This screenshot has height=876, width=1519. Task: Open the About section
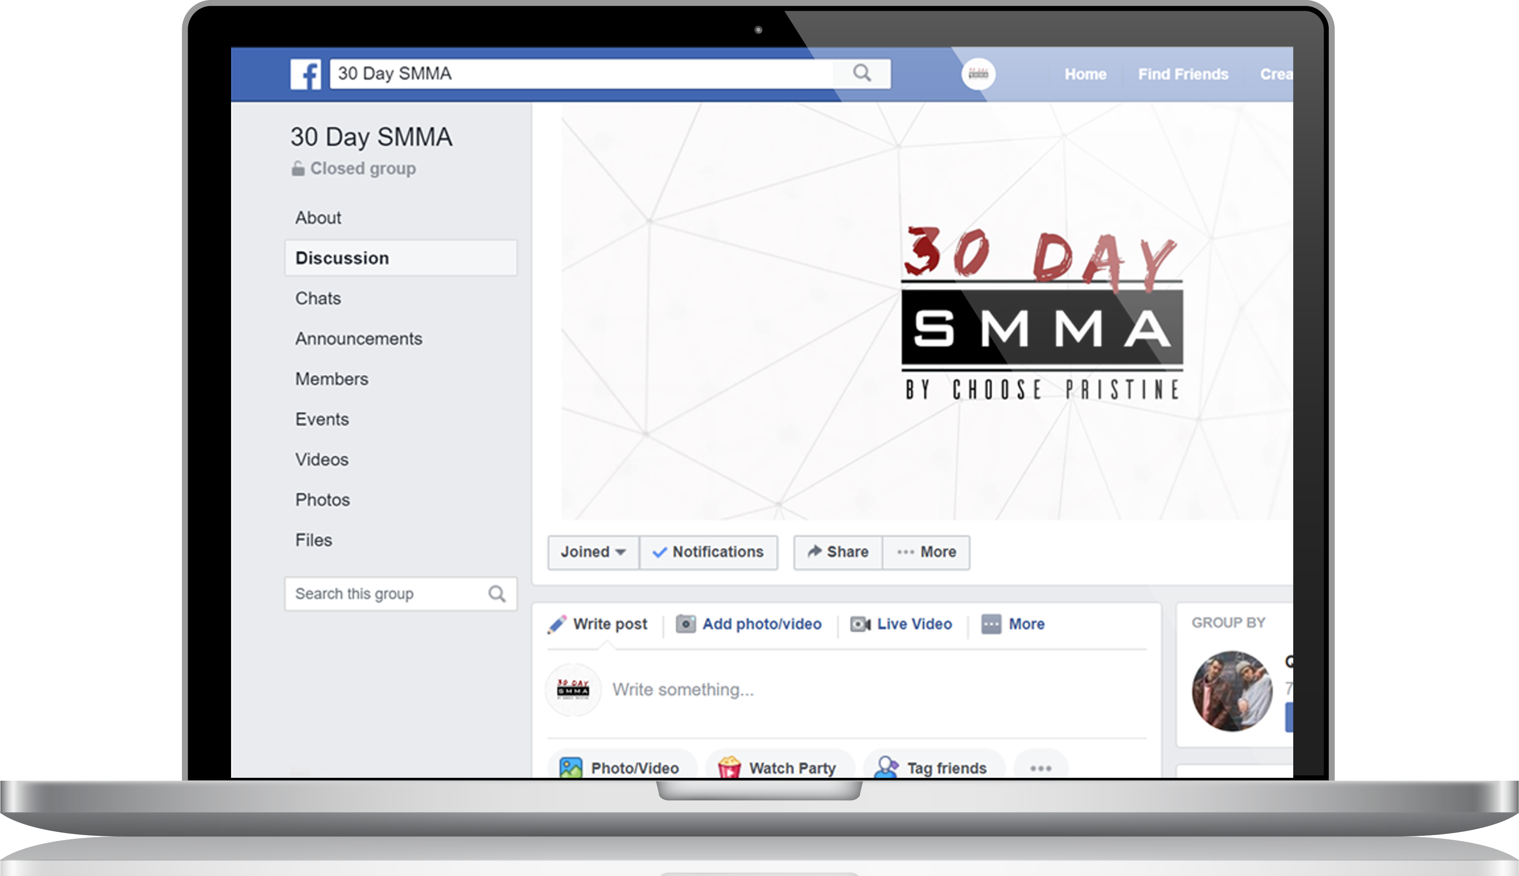[x=317, y=218]
